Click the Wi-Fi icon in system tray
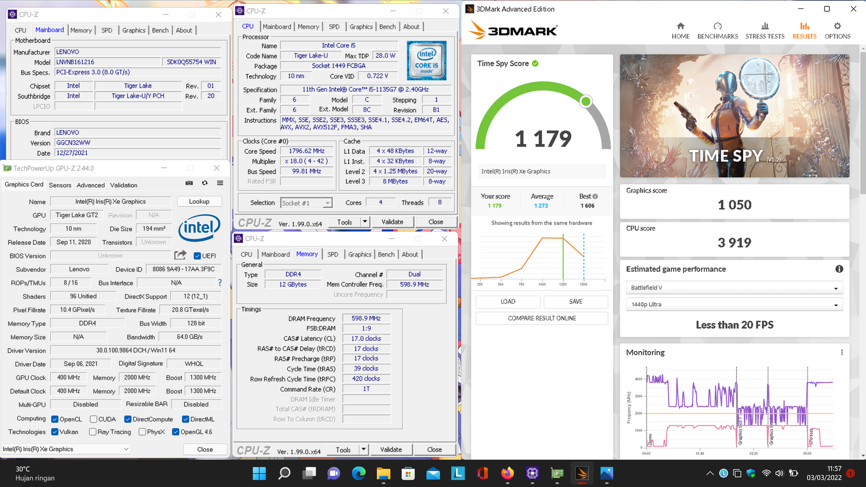Image resolution: width=866 pixels, height=487 pixels. click(766, 473)
